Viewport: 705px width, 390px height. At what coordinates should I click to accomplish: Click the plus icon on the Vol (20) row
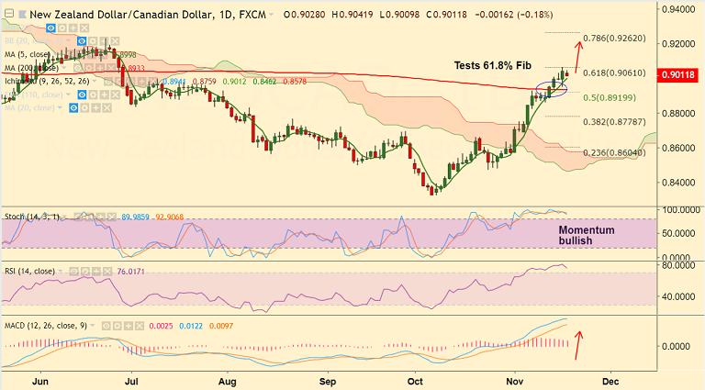[x=73, y=28]
